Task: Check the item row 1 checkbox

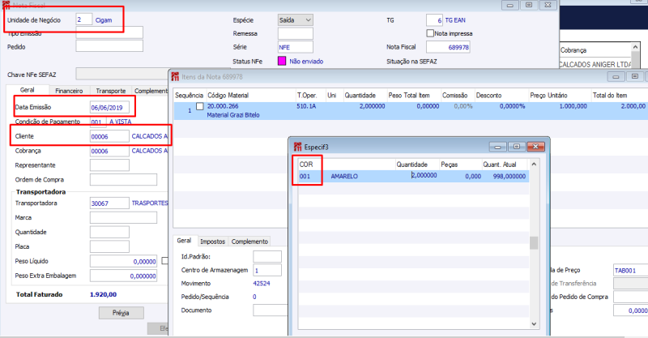Action: pos(200,106)
